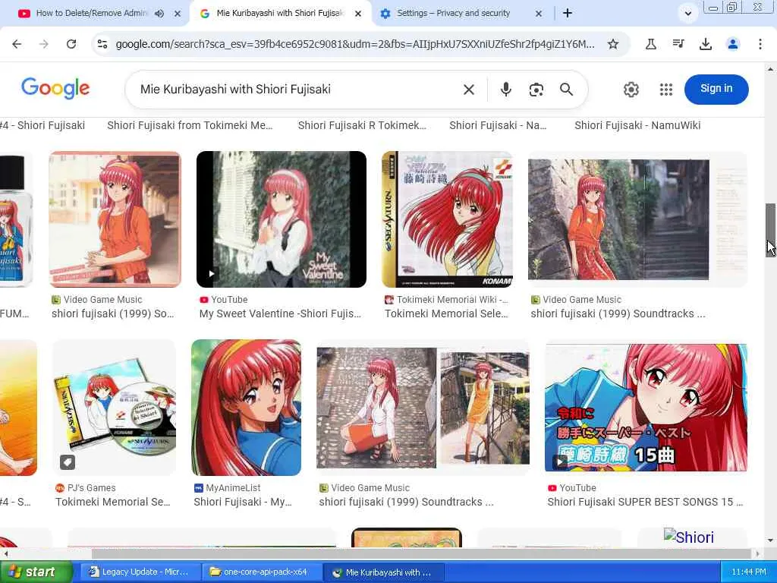The image size is (777, 583).
Task: Open Sega Saturn Konami cover thumbnail
Action: click(x=448, y=219)
